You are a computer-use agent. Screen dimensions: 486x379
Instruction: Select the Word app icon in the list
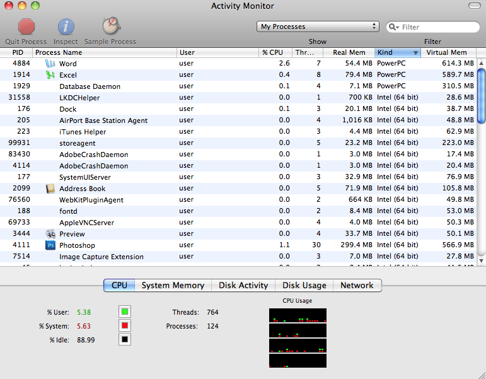point(50,64)
